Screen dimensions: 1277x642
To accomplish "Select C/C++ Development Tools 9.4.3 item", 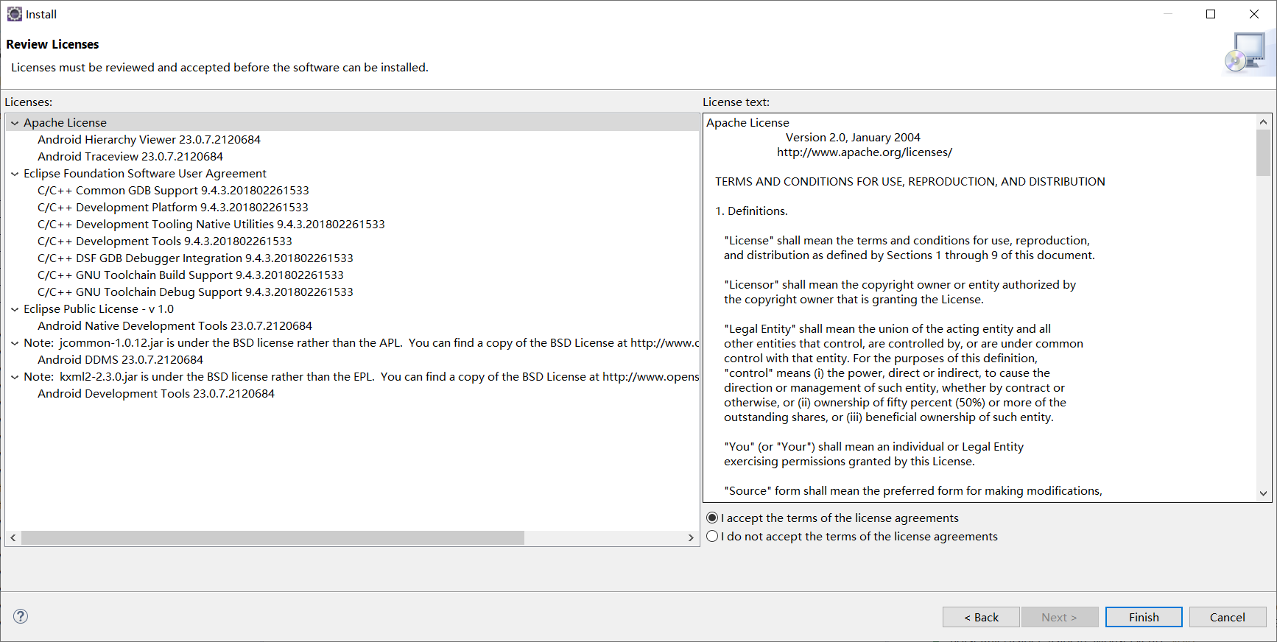I will (x=165, y=241).
